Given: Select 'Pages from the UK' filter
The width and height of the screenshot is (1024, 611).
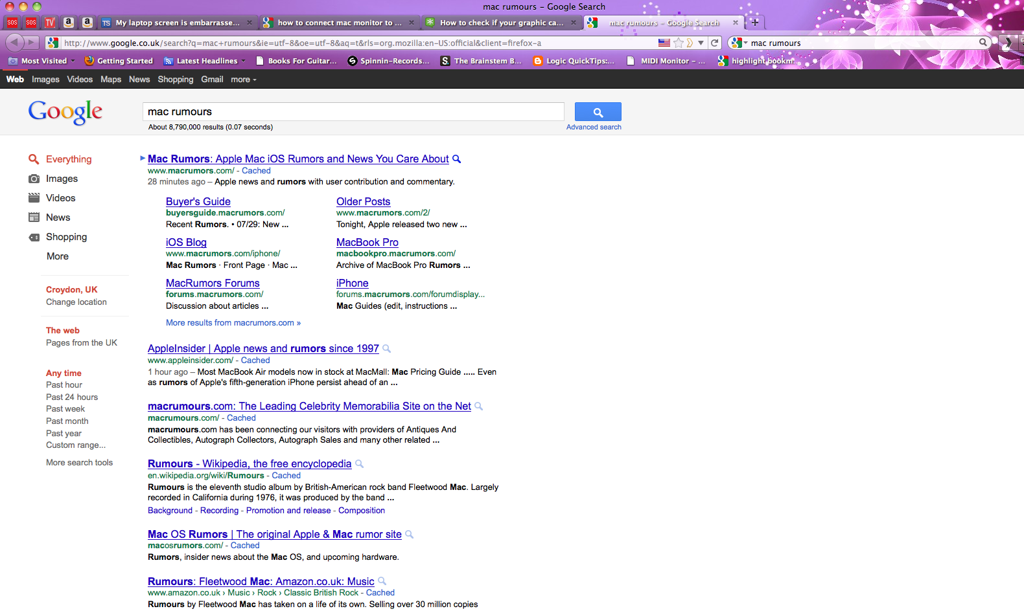Looking at the screenshot, I should click(82, 343).
